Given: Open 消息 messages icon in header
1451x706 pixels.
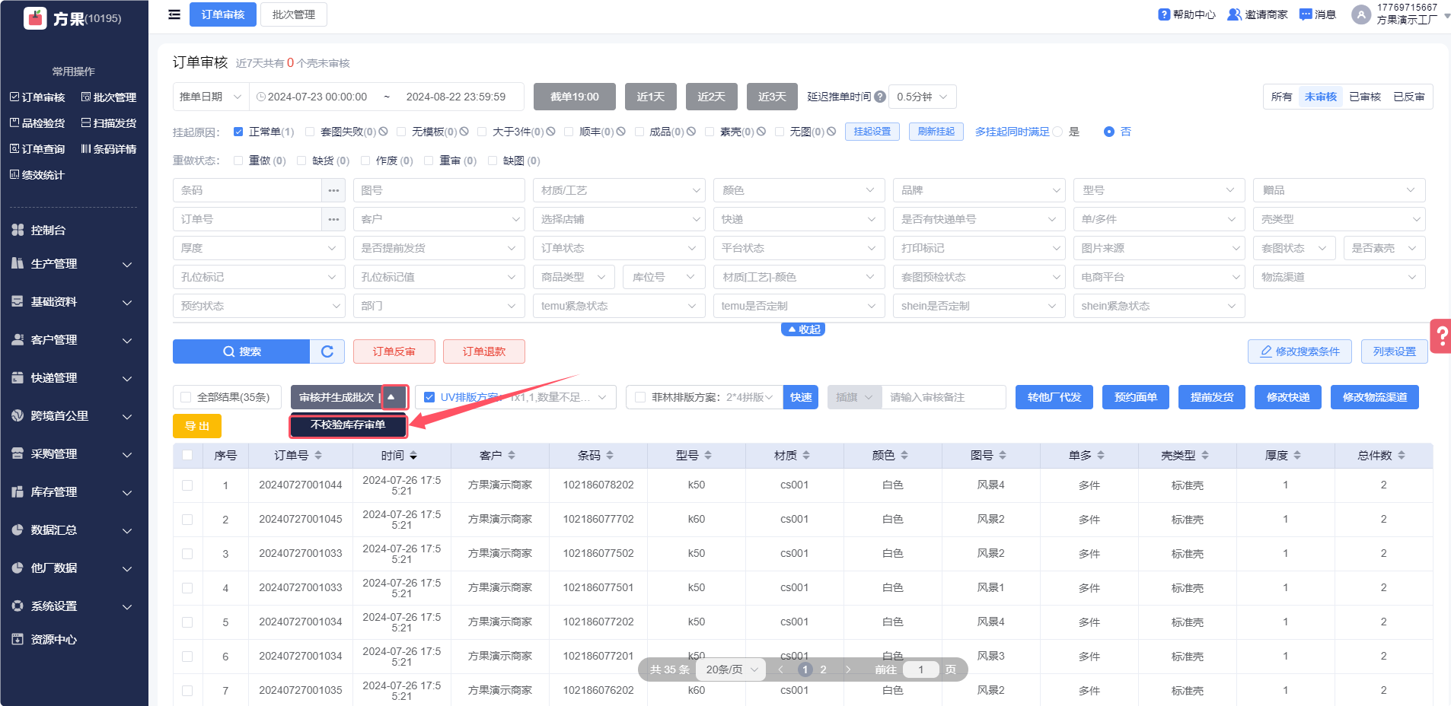Looking at the screenshot, I should (1306, 14).
